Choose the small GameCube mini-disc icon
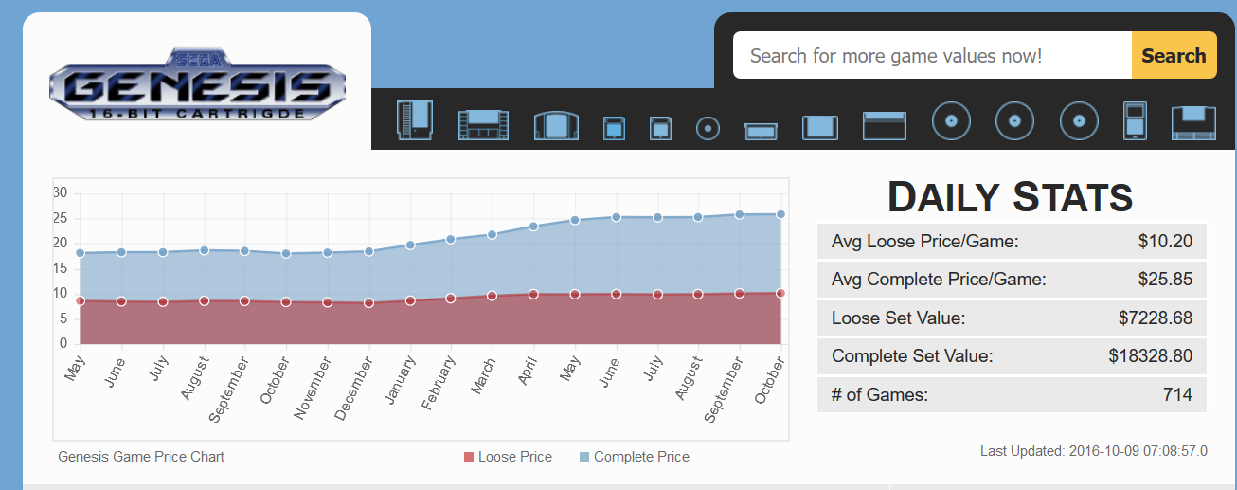 [x=708, y=128]
